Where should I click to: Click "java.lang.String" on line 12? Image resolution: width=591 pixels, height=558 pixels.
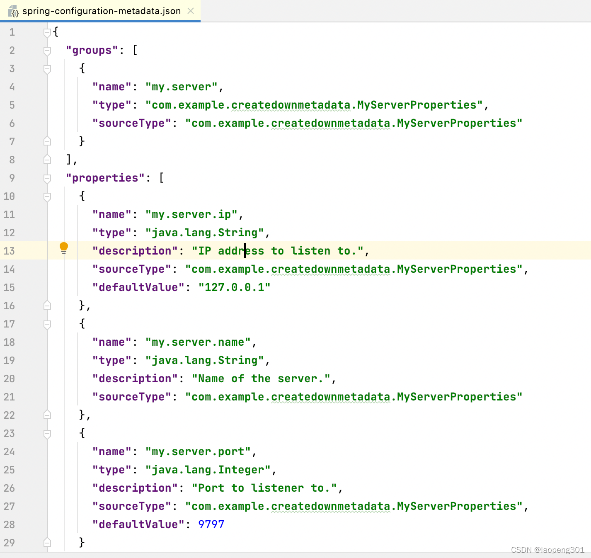click(x=205, y=233)
